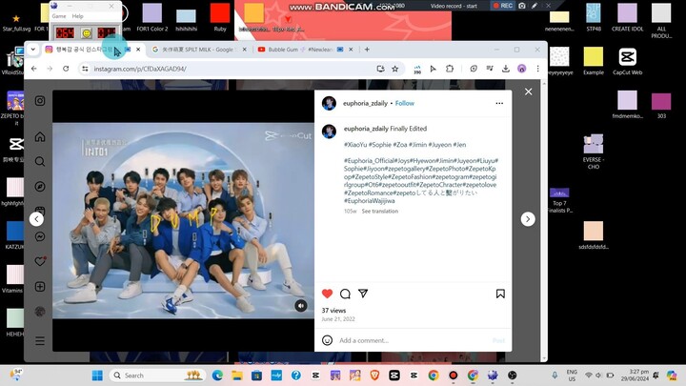The height and width of the screenshot is (386, 686).
Task: Click the Instagram logo in sidebar
Action: [x=40, y=101]
